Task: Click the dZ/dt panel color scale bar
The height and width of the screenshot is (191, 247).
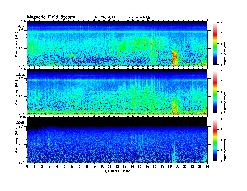Action: point(215,140)
